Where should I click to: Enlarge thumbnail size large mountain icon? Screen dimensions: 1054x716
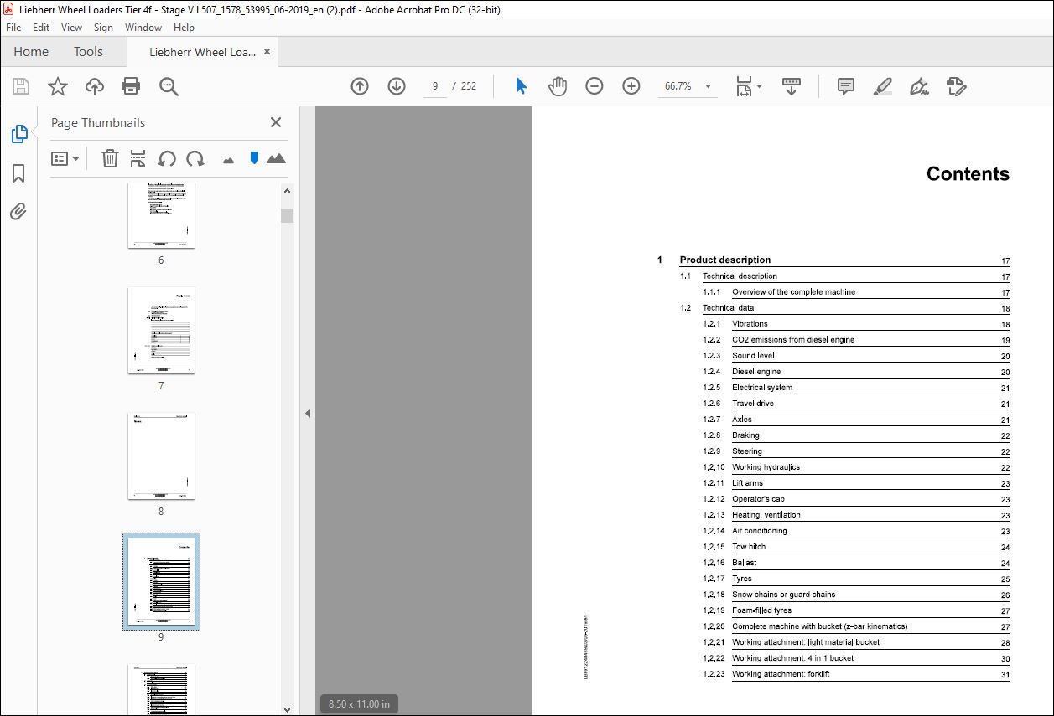coord(276,158)
